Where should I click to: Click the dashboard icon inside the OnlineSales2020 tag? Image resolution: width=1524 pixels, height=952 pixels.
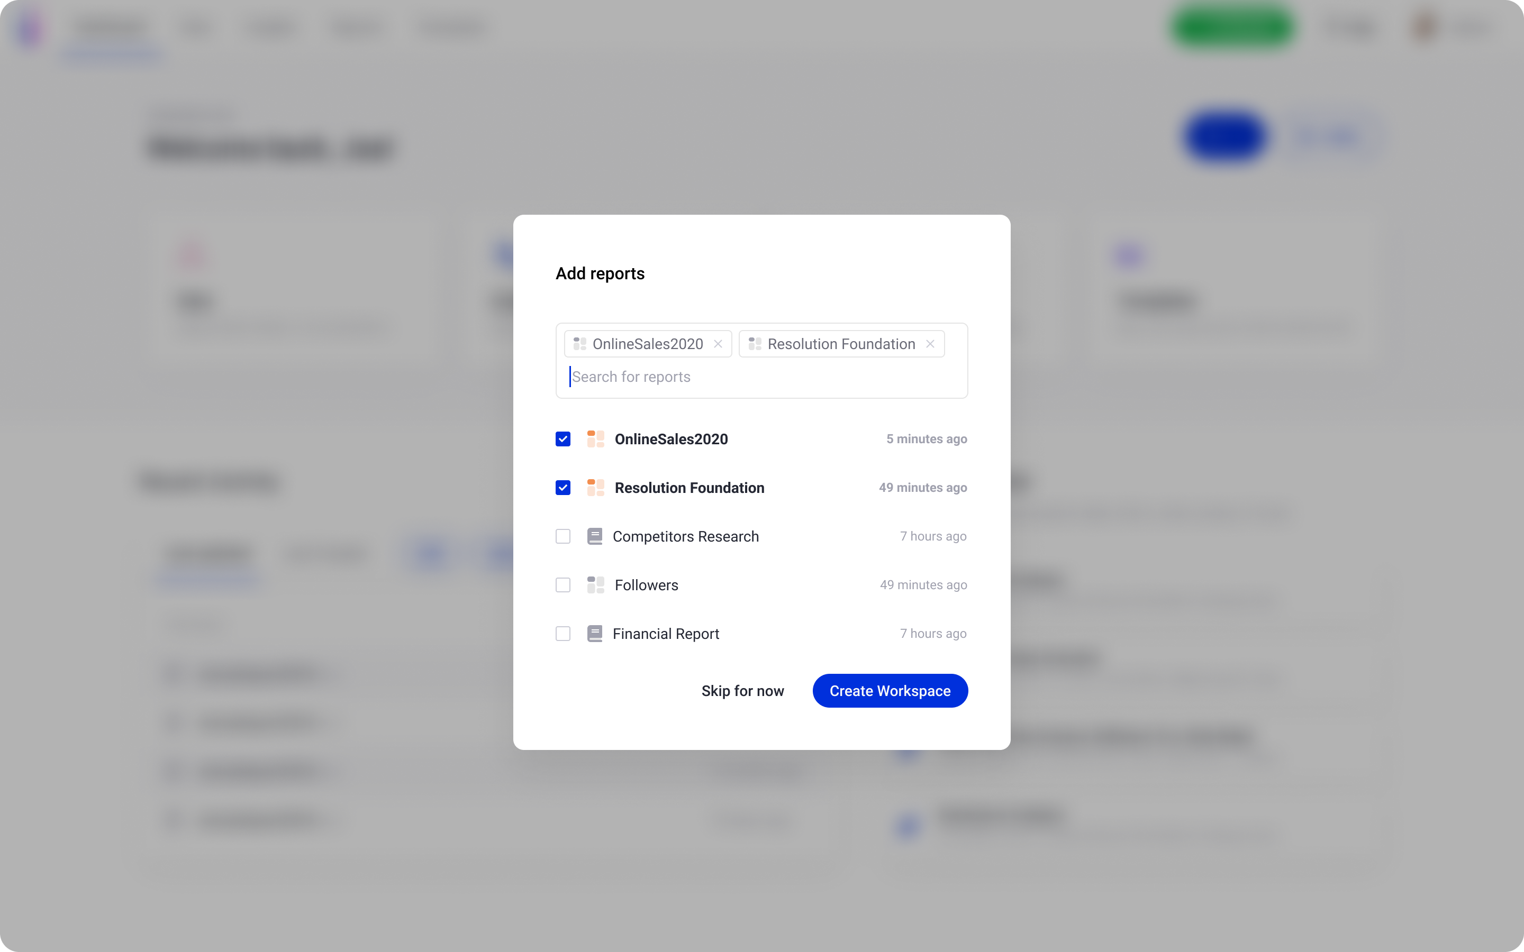coord(580,344)
